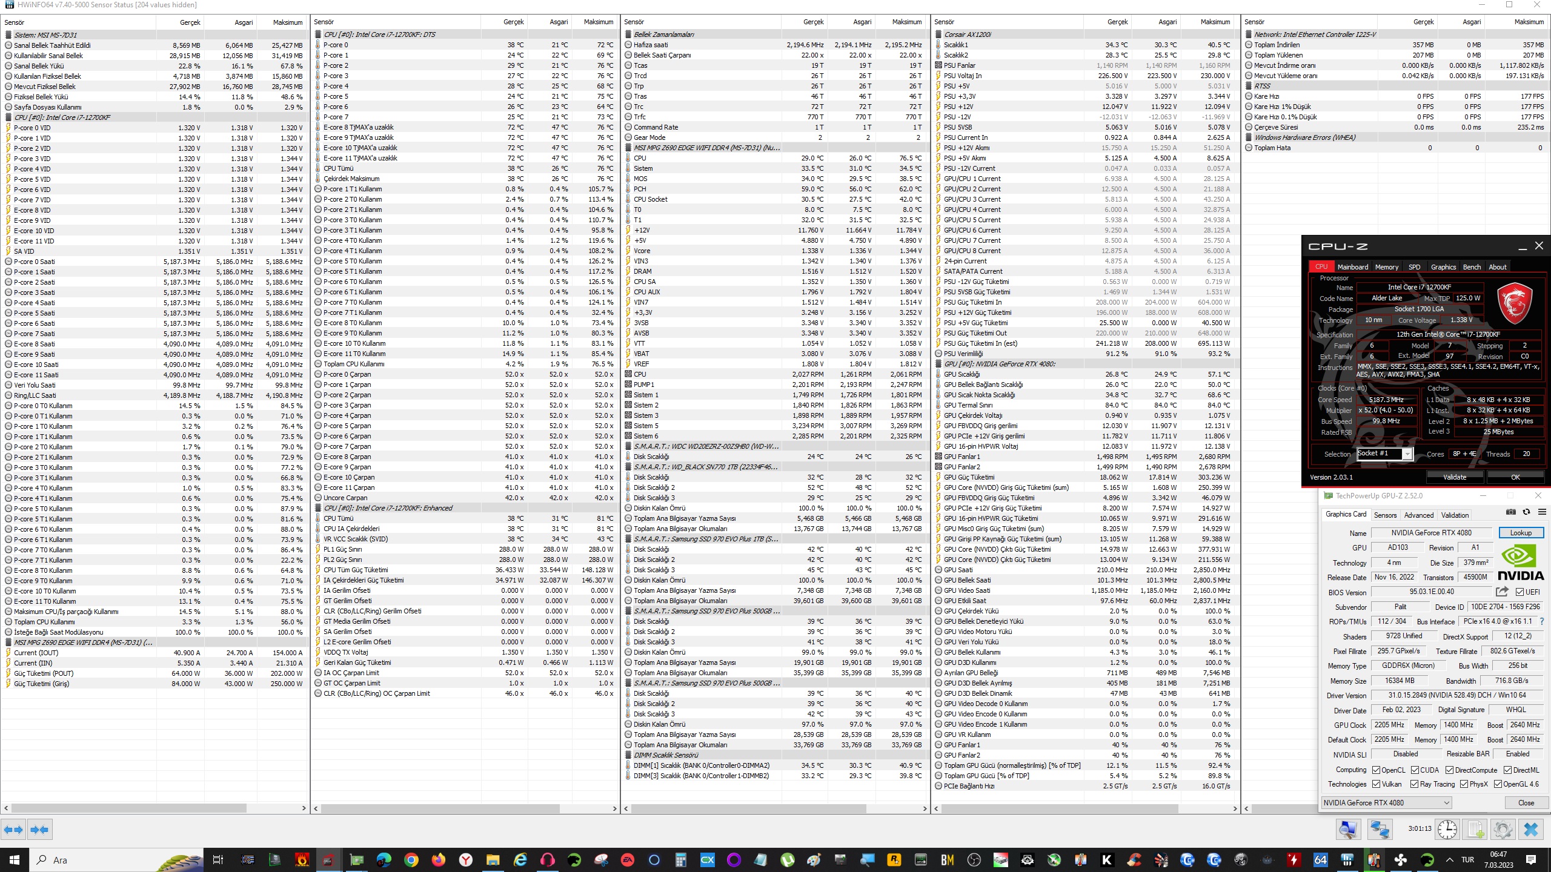Switch to Sensors tab in GPU-Z
This screenshot has width=1551, height=872.
click(1385, 515)
